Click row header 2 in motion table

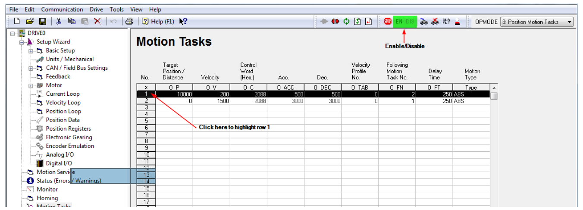point(146,101)
